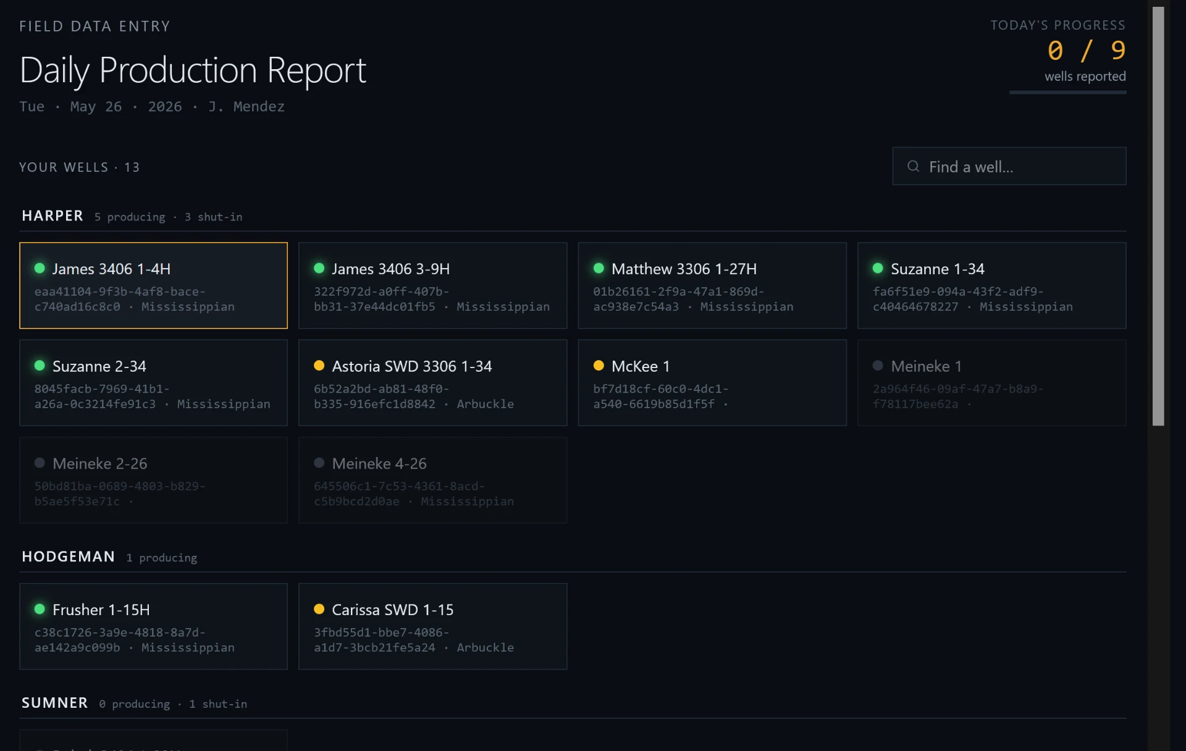Screen dimensions: 1186x751
Task: Click the Daily Production Report title
Action: click(193, 70)
